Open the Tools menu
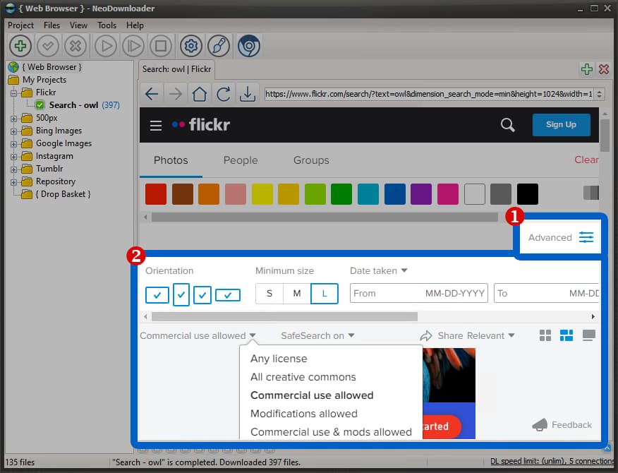Viewport: 618px width, 473px height. (107, 25)
